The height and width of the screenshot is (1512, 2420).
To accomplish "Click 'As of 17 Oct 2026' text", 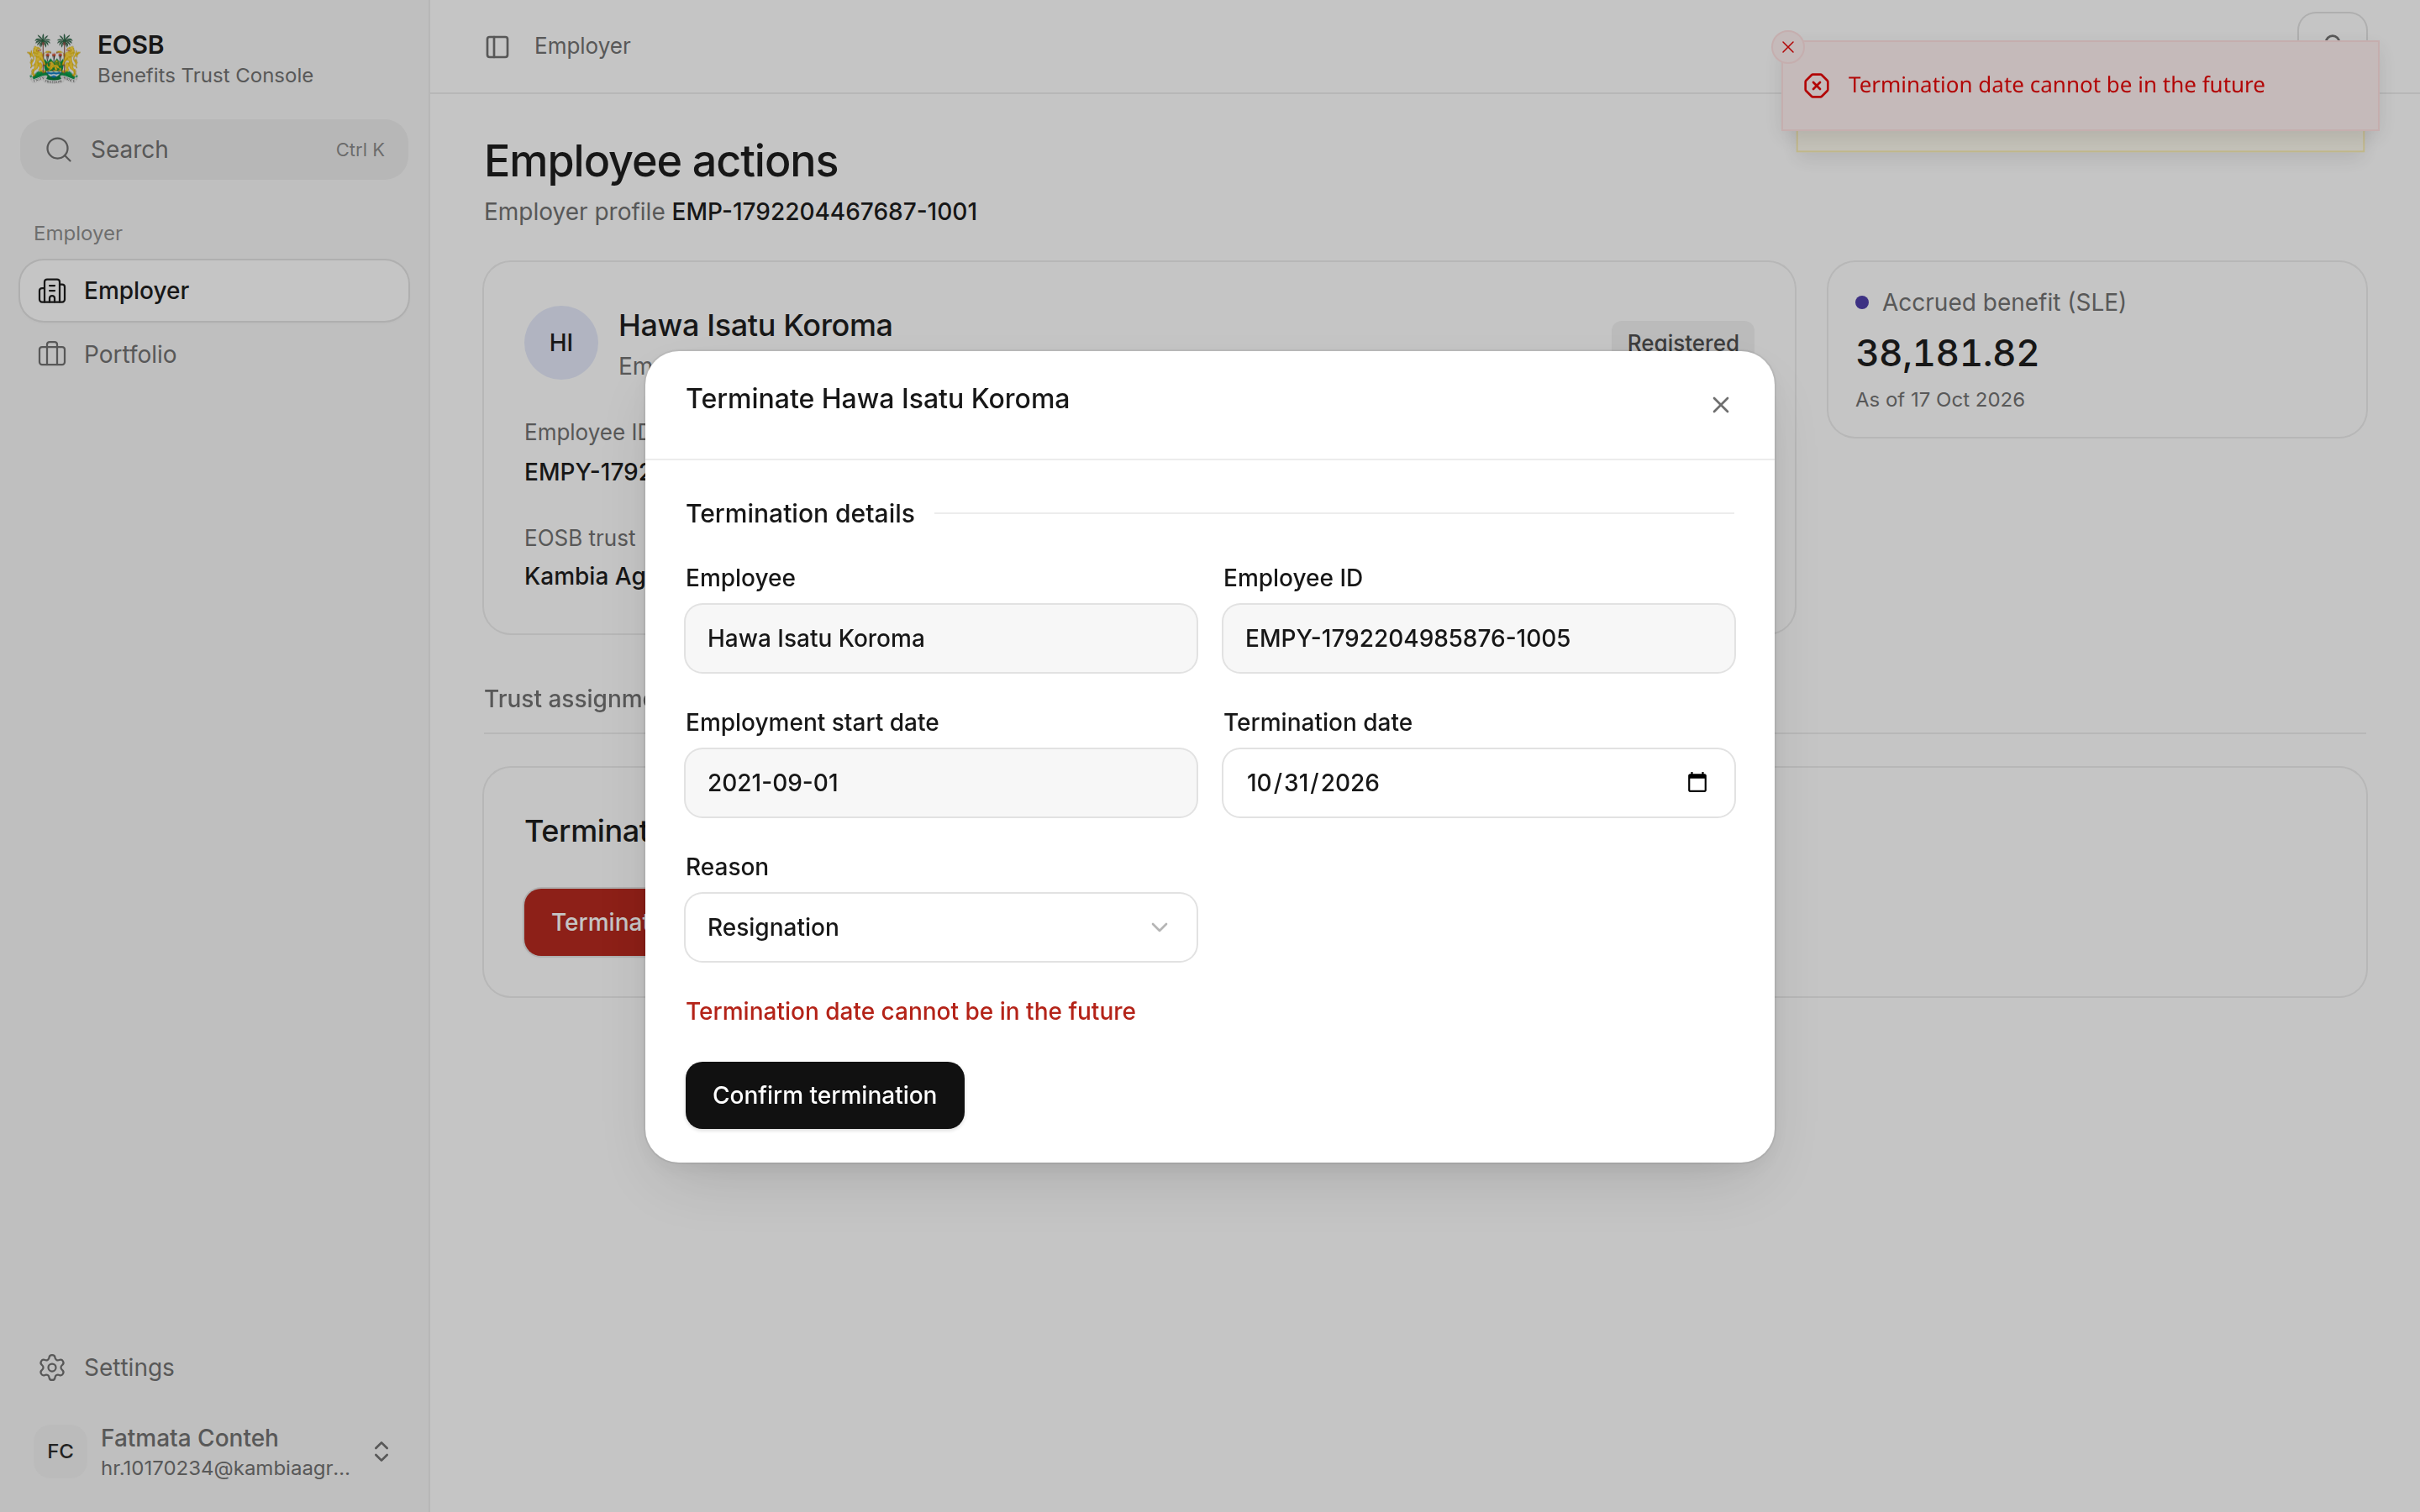I will (x=1940, y=399).
